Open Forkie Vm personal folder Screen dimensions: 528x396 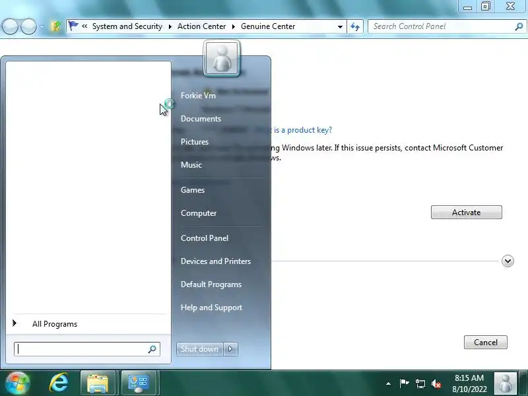(x=198, y=96)
